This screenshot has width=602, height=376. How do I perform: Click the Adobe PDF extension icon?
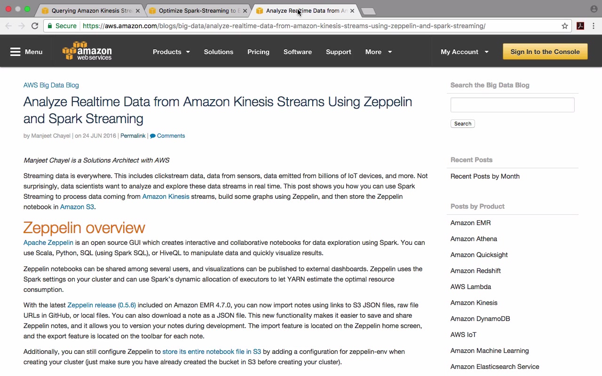pyautogui.click(x=580, y=26)
